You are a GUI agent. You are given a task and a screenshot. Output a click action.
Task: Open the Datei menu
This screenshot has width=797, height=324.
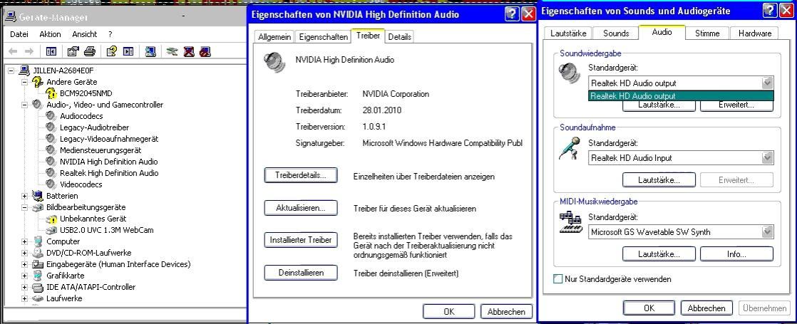(19, 34)
